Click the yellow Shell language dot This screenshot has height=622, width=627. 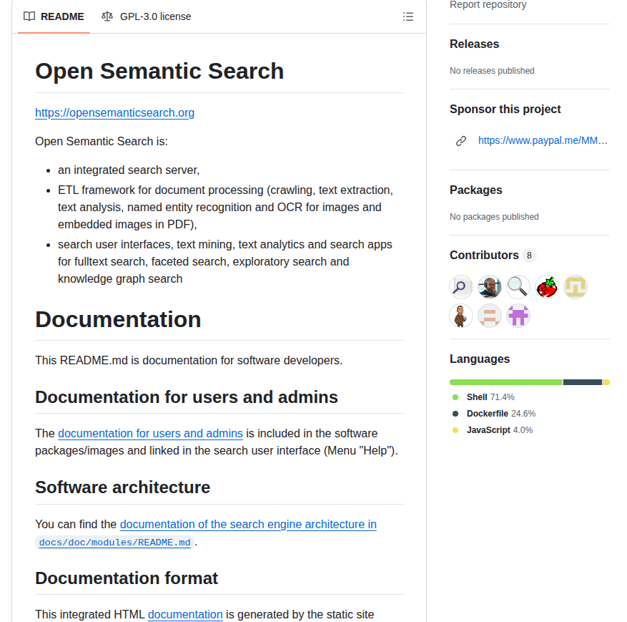[455, 397]
